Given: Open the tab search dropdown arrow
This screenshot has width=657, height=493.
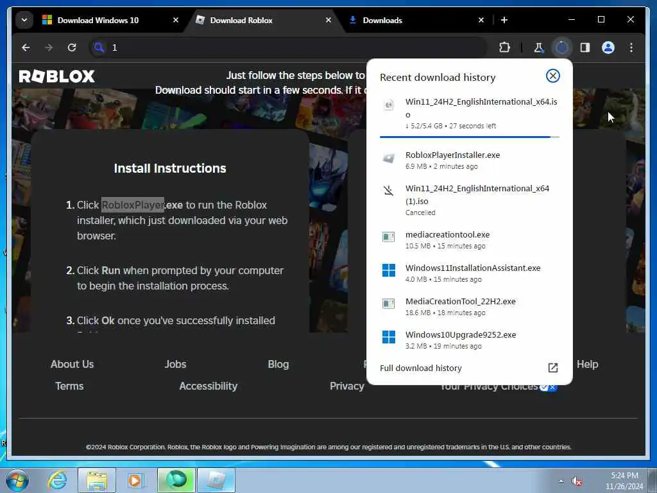Looking at the screenshot, I should point(24,20).
